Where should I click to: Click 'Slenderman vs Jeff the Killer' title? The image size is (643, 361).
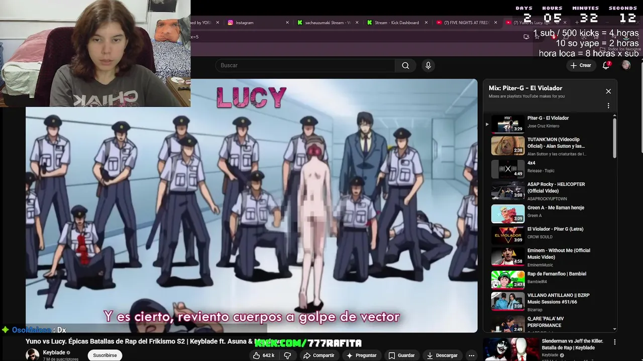tap(572, 344)
